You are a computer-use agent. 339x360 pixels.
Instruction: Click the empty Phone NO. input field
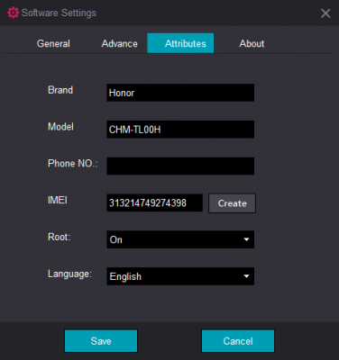(x=180, y=166)
